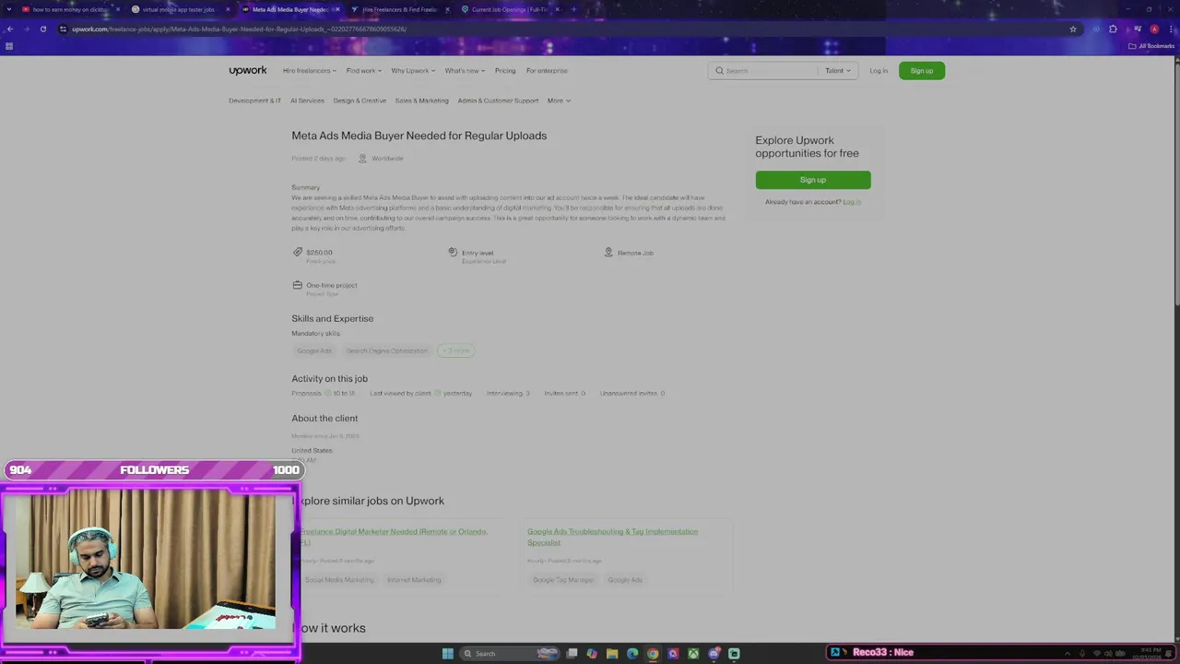
Task: Click the 'Remote Job' text
Action: (635, 253)
